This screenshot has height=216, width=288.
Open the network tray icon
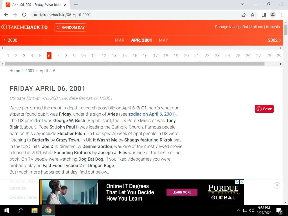(x=245, y=210)
